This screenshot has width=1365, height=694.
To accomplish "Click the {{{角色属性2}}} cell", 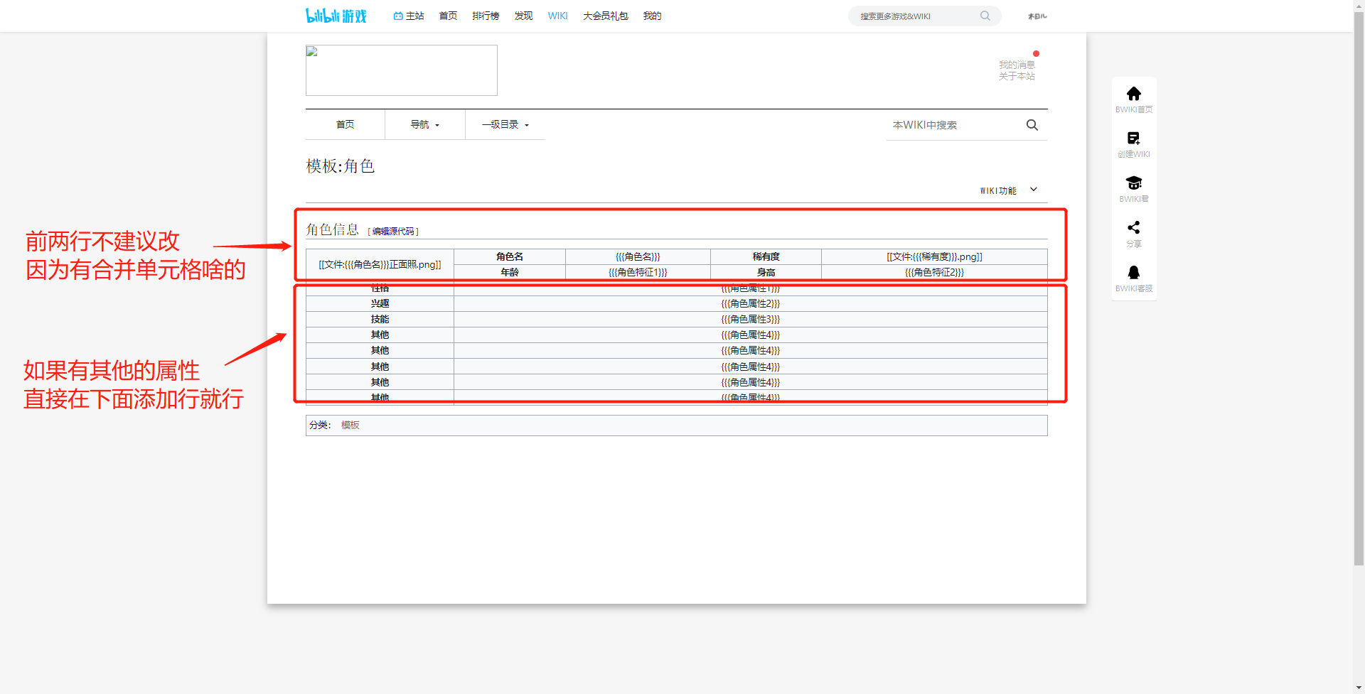I will [751, 303].
